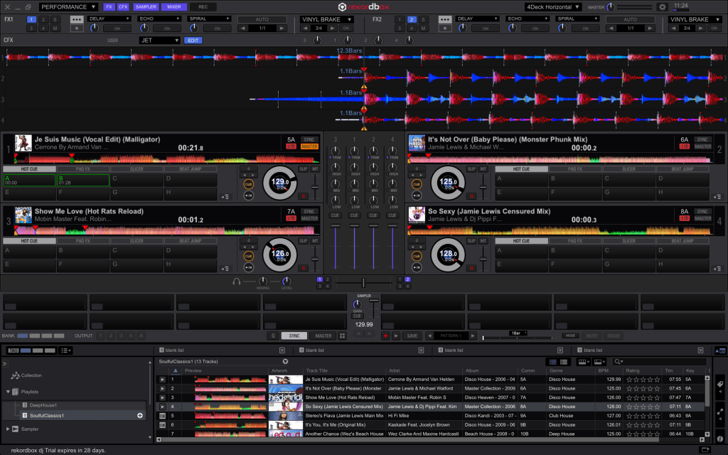The image size is (728, 455).
Task: Click the Collection icon in the left sidebar
Action: tap(14, 375)
